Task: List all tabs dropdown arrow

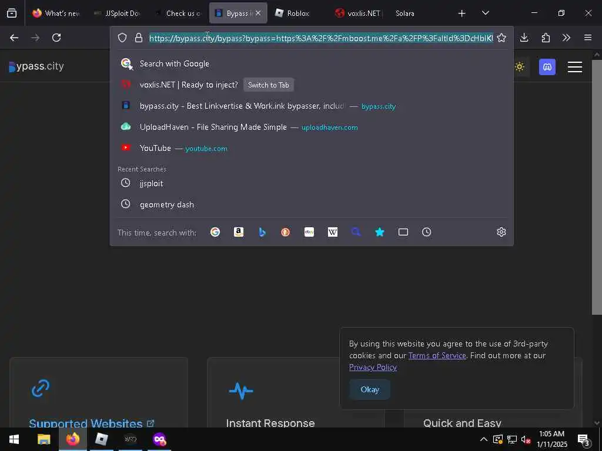Action: (x=485, y=13)
